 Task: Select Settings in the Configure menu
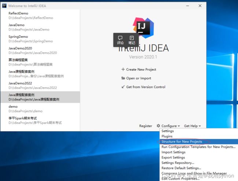(x=199, y=131)
